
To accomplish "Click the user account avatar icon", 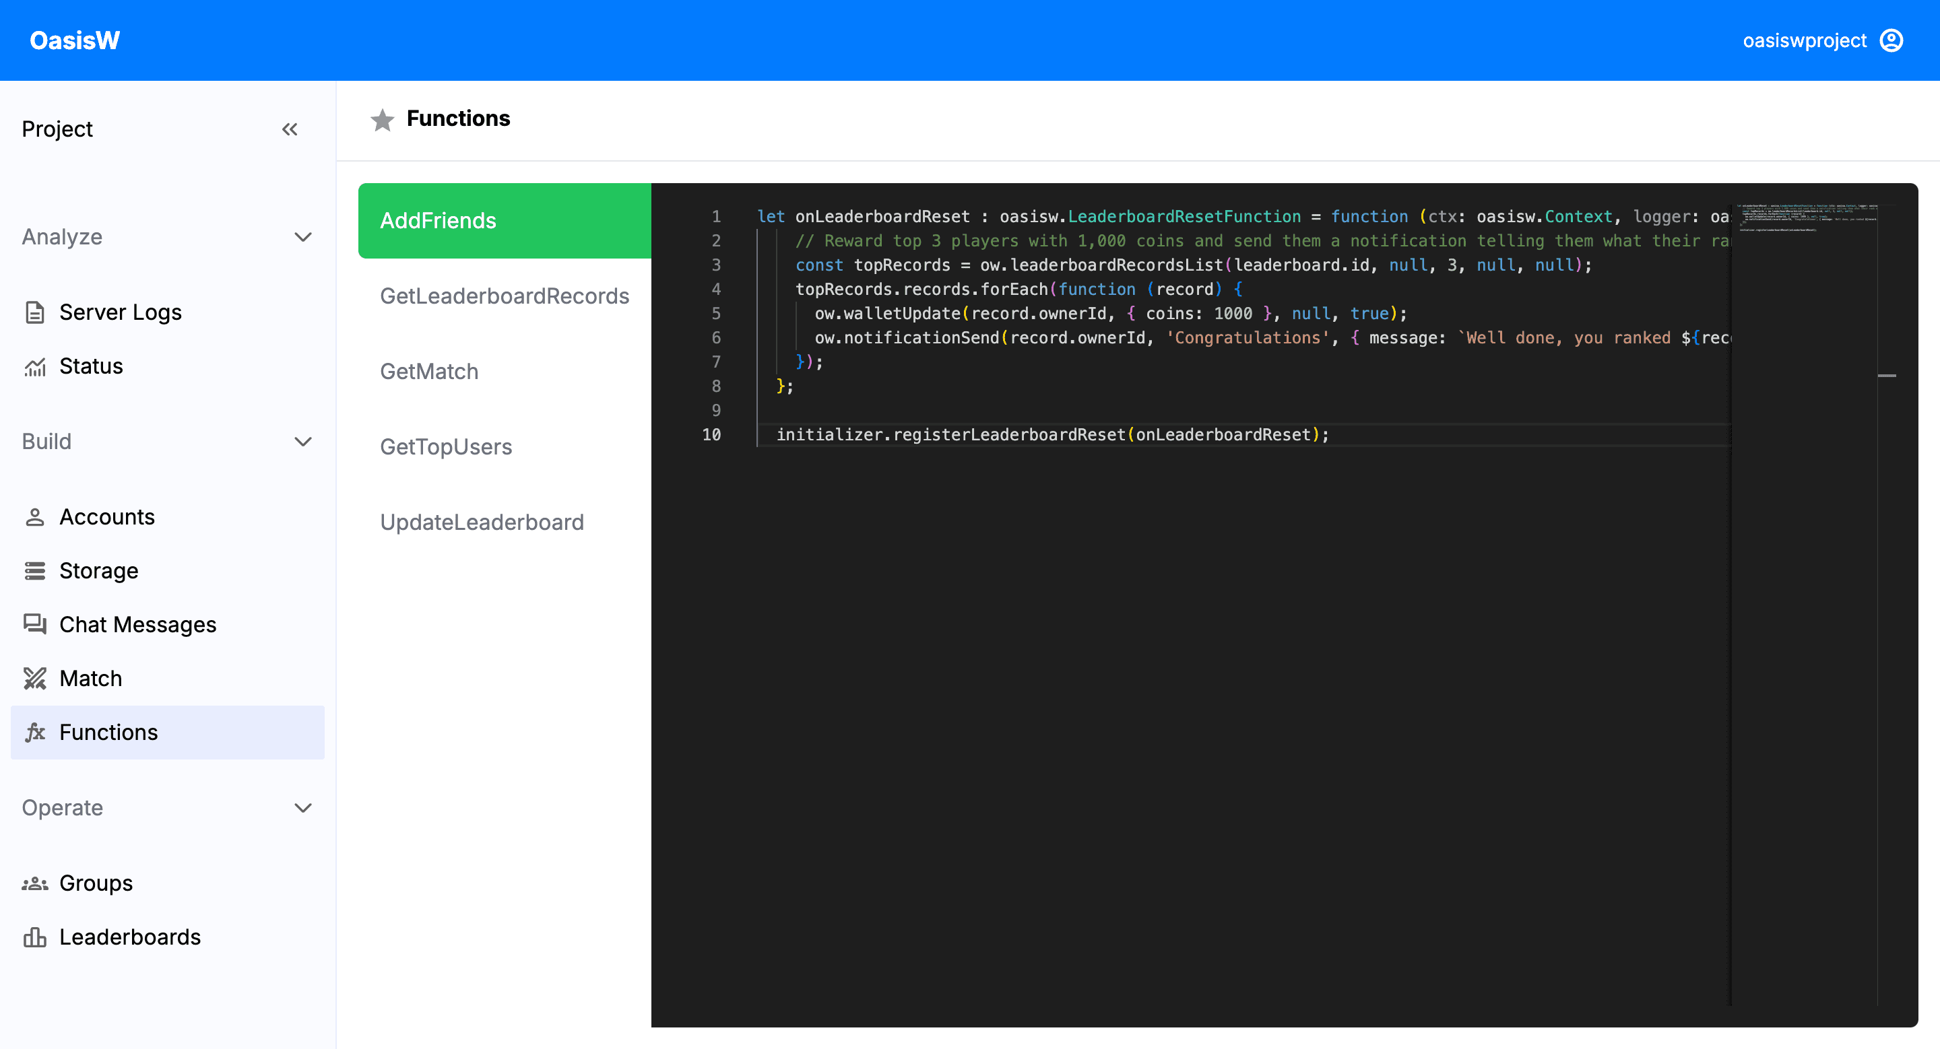I will tap(1891, 40).
